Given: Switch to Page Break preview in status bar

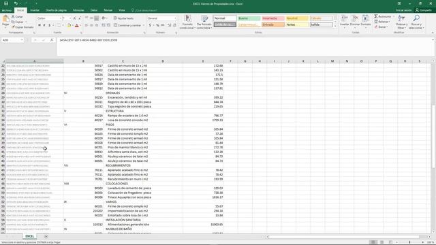Looking at the screenshot, I should pyautogui.click(x=390, y=242).
